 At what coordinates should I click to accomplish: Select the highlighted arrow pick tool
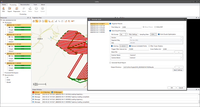point(37,21)
